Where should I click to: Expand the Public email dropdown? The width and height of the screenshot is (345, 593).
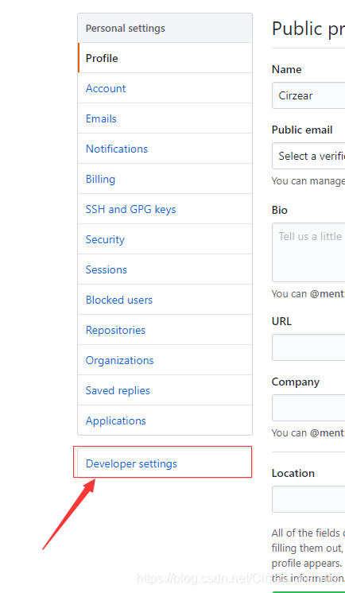tap(308, 156)
